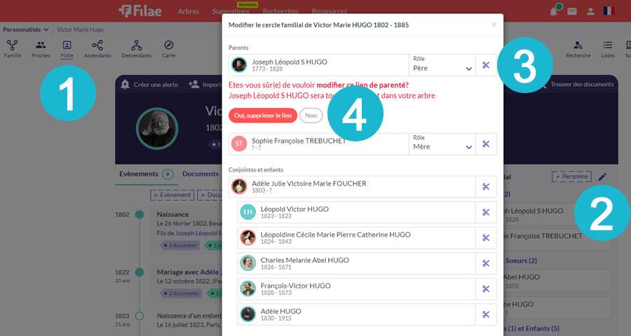Screen dimensions: 631x336
Task: Confirm with Oui, supprimer le lien
Action: click(x=262, y=115)
